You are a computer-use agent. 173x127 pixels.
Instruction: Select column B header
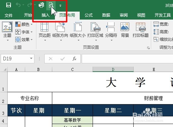(x=38, y=69)
